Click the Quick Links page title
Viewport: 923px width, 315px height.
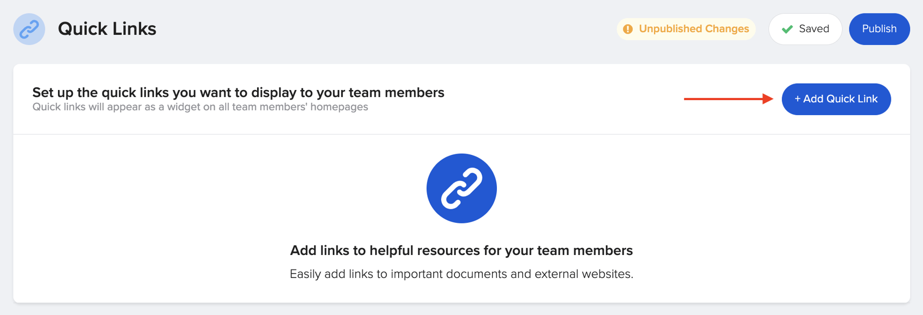107,29
